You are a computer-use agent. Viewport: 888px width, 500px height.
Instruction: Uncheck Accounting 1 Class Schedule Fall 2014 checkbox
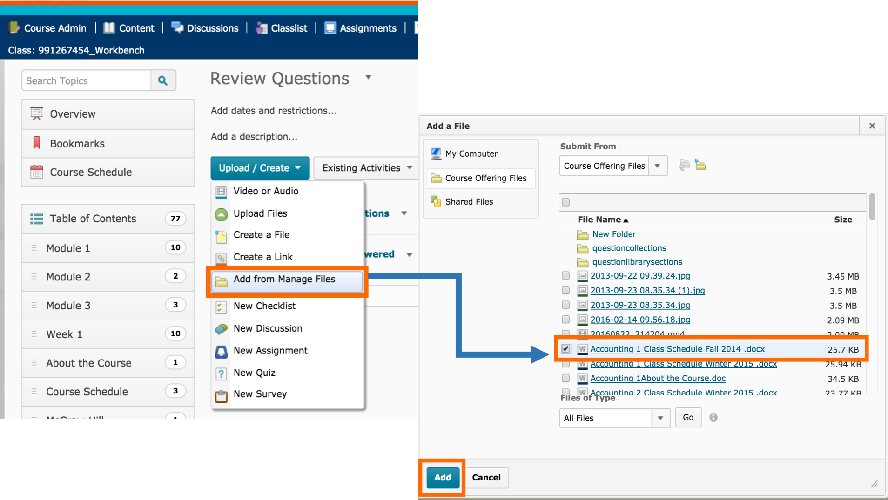566,348
